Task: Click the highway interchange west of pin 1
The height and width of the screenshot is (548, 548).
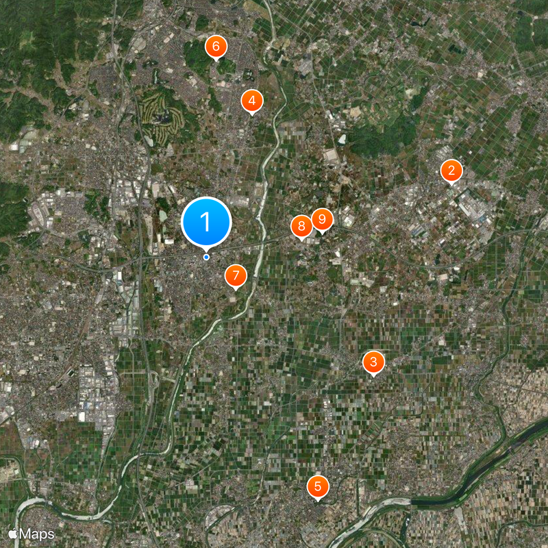Action: (140, 260)
